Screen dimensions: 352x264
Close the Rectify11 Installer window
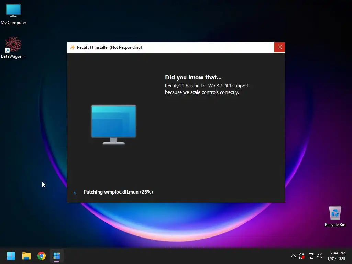[x=279, y=47]
